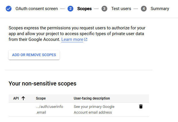
Task: Click the 'See your primary Google Account' description
Action: tap(94, 109)
